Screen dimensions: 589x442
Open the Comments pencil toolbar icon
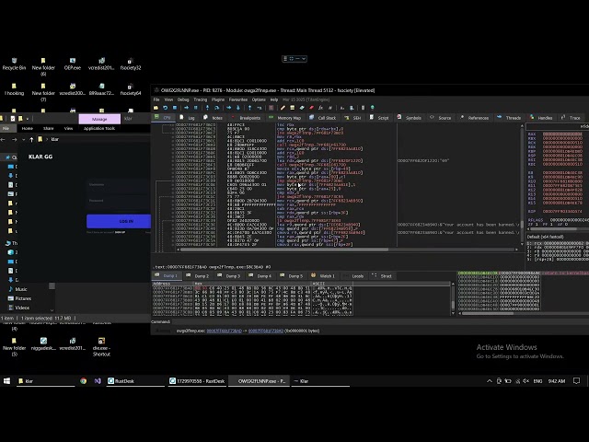coord(283,108)
